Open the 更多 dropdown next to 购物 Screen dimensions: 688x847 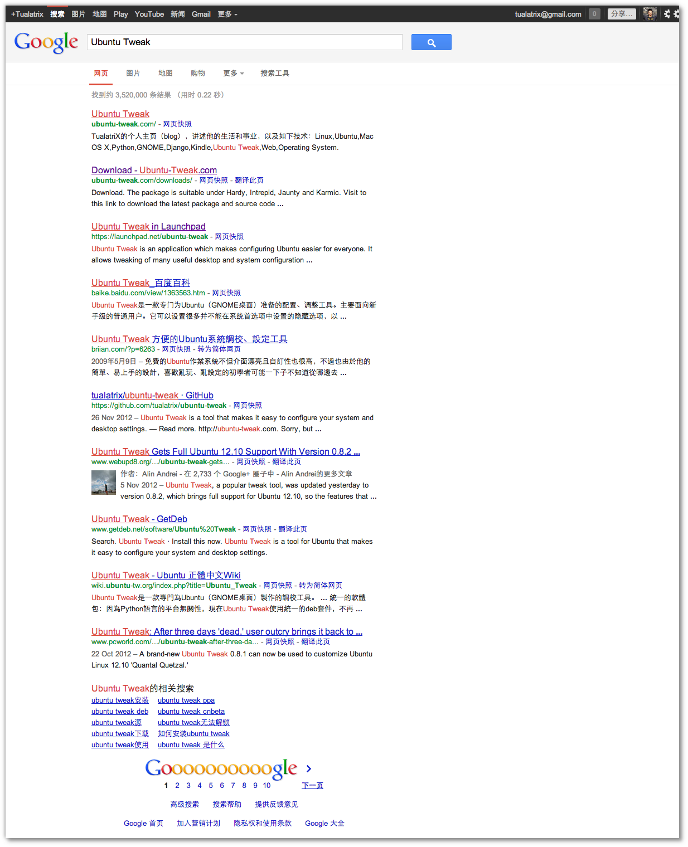pos(232,73)
